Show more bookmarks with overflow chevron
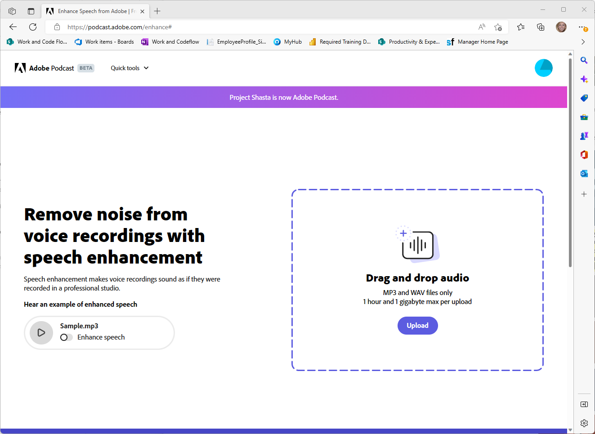This screenshot has height=434, width=595. click(583, 42)
